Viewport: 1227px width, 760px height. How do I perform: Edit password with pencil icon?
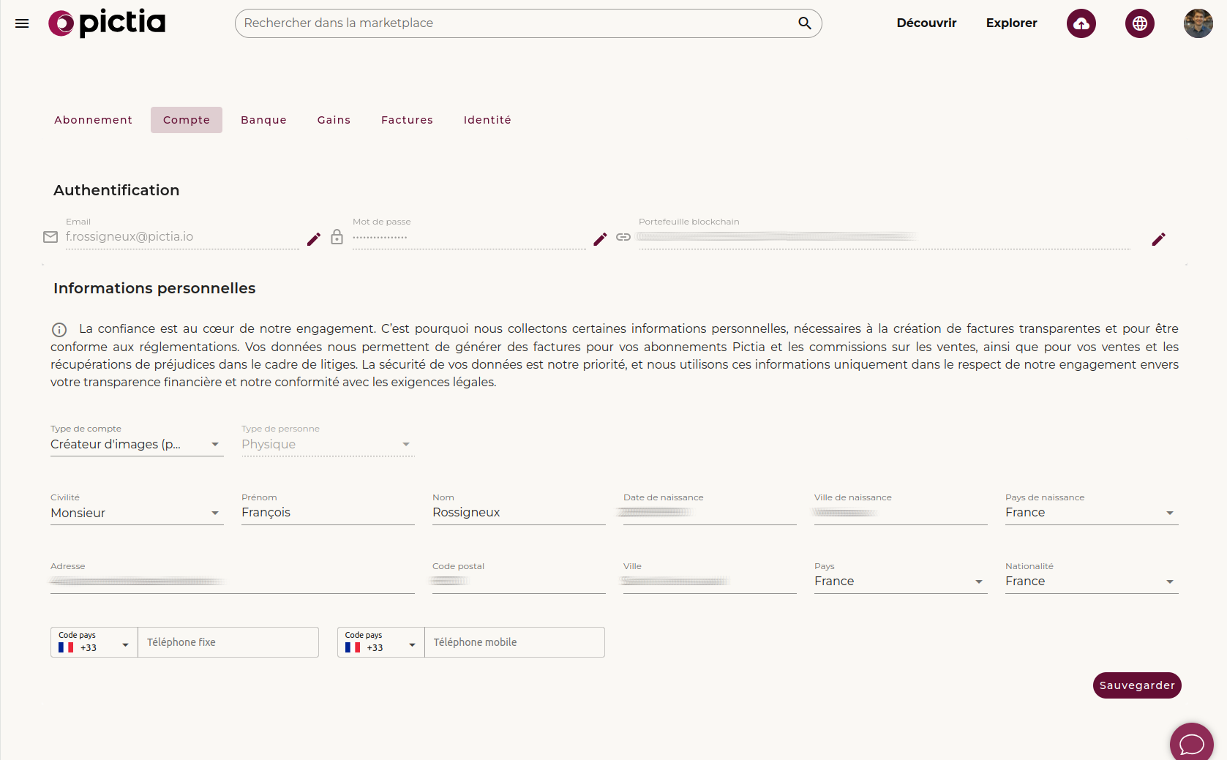(600, 239)
